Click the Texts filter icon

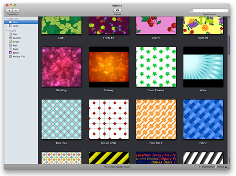coord(10,49)
